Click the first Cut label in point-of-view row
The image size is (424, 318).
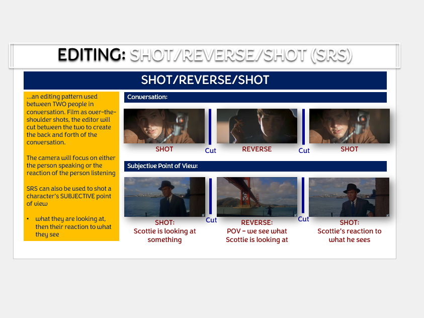[211, 220]
